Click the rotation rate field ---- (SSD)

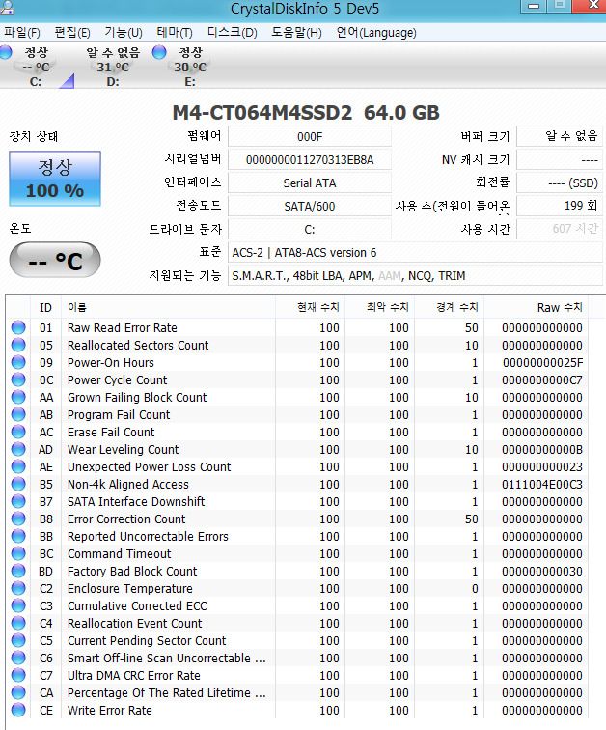pyautogui.click(x=560, y=182)
